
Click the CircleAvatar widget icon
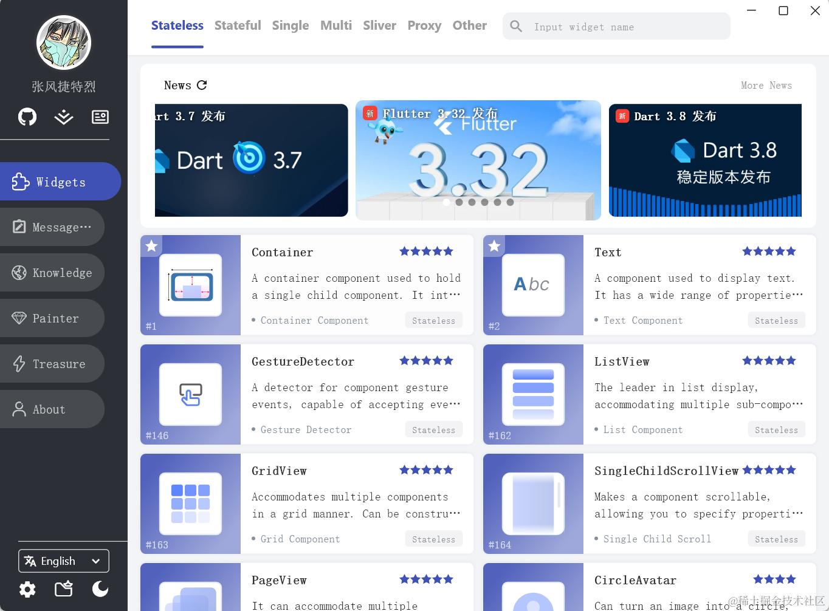click(x=533, y=596)
